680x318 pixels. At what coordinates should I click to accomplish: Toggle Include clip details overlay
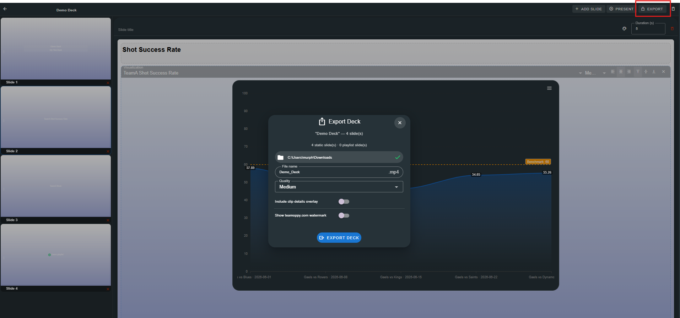click(344, 202)
